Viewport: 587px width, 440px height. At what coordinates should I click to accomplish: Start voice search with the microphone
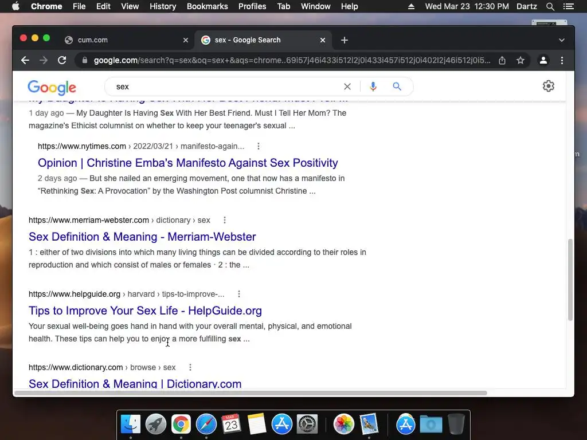pos(373,87)
